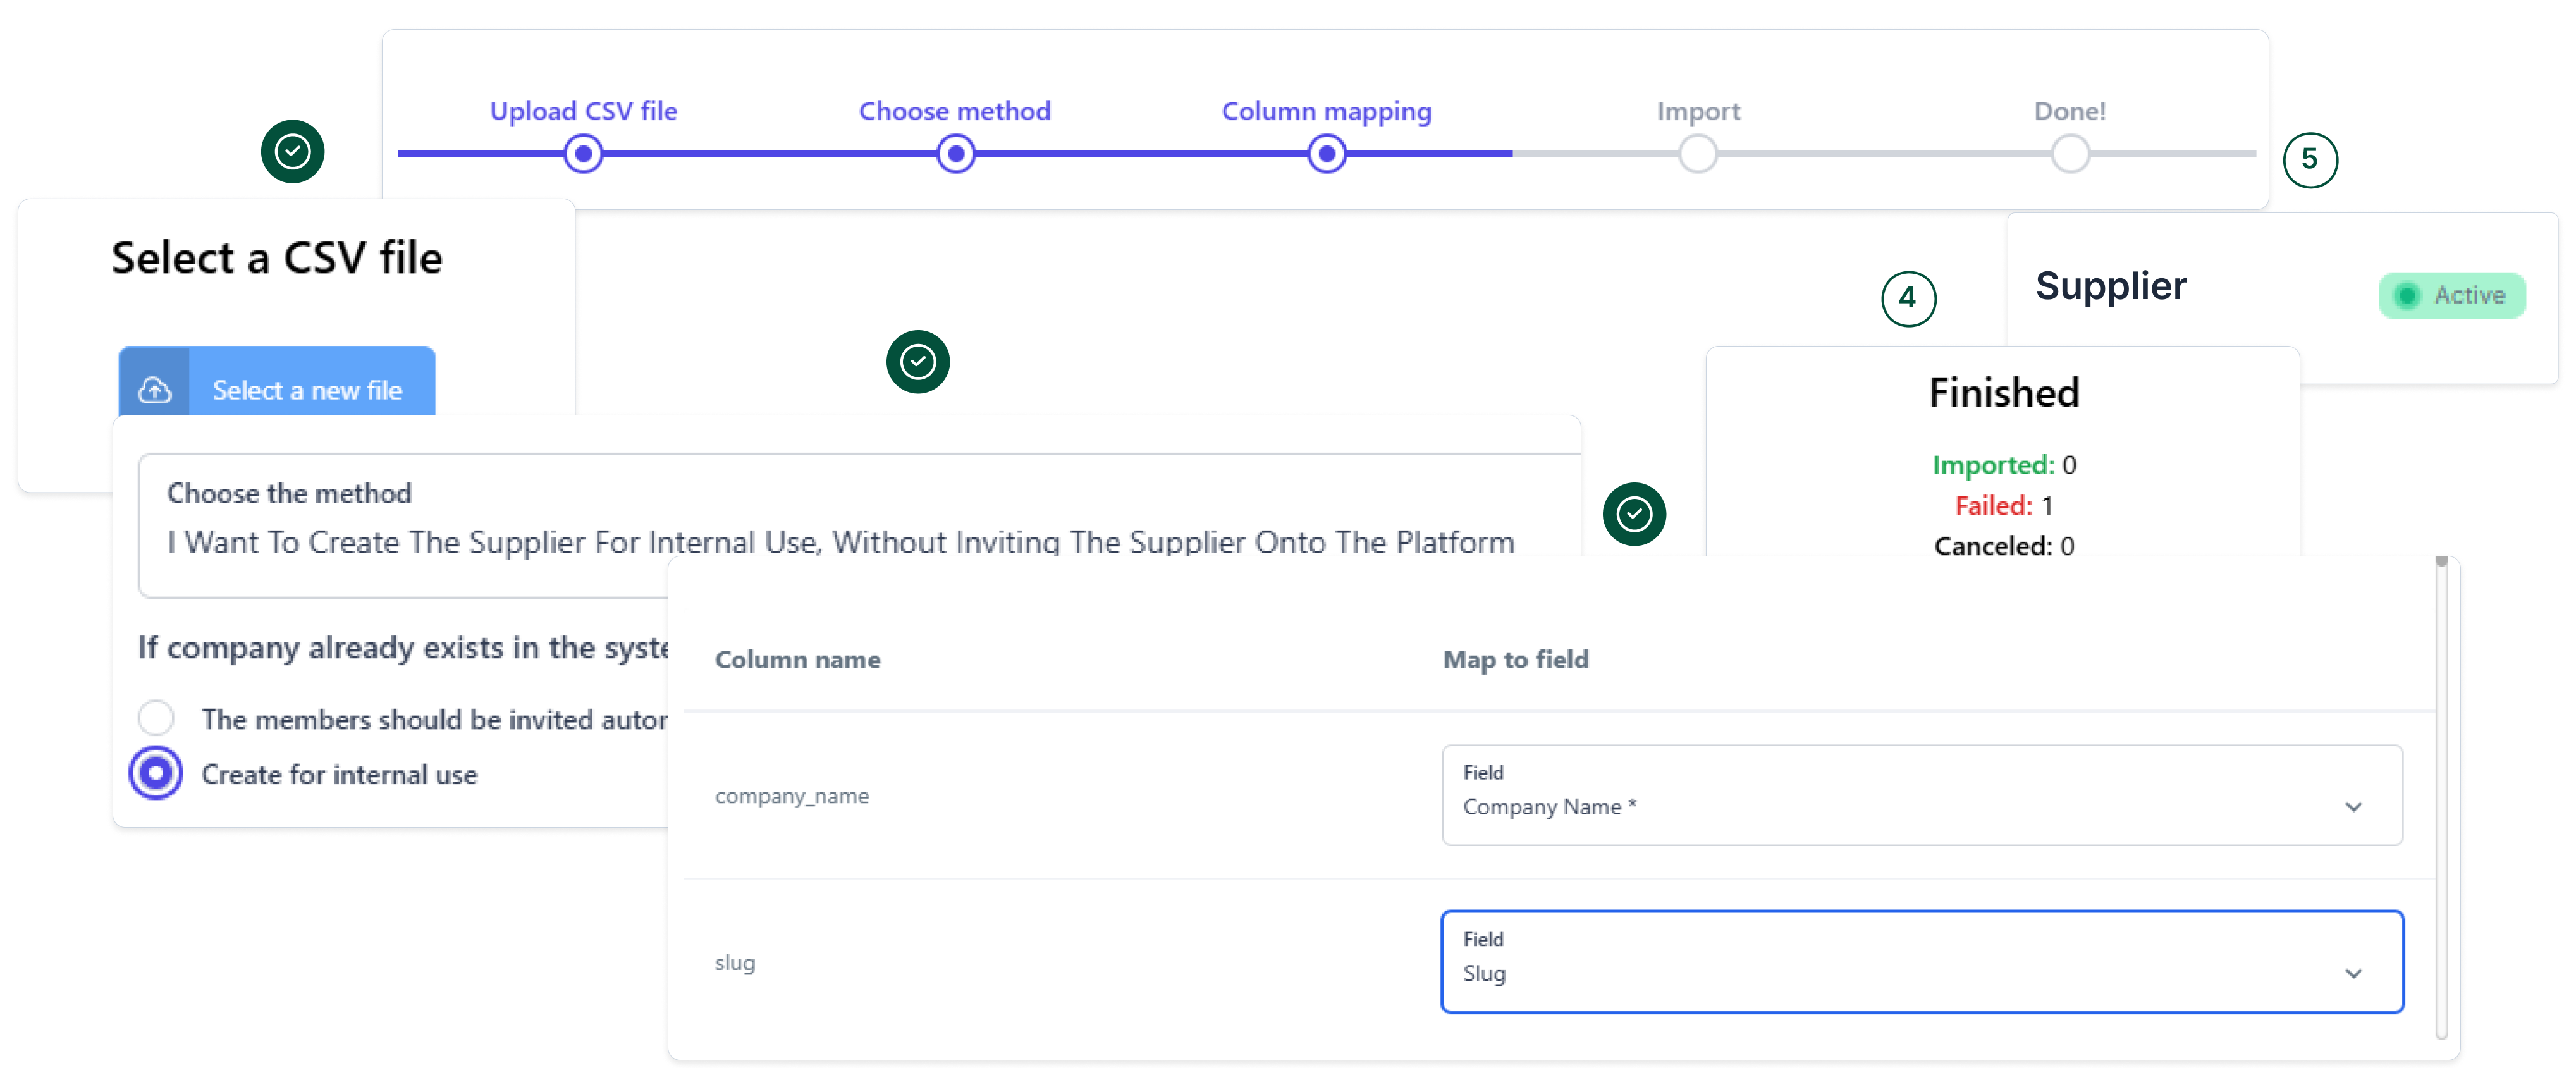Click the circled number 5 badge

pos(2310,159)
